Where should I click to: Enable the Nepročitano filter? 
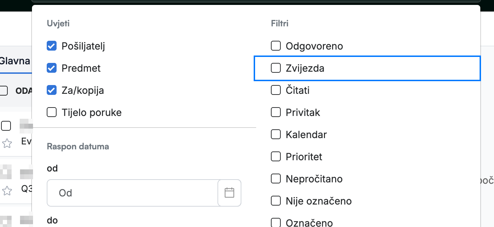(276, 179)
